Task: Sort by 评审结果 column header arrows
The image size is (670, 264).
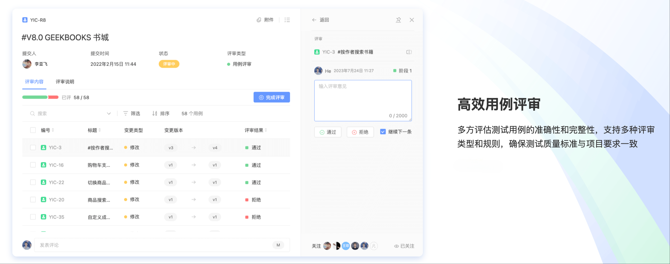Action: 266,130
